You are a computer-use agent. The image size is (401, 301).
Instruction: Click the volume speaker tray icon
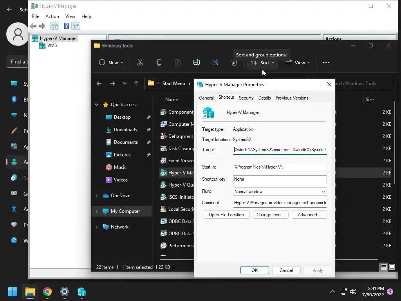point(353,292)
